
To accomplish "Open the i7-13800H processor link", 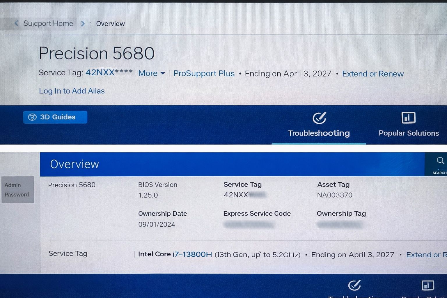I will 192,254.
